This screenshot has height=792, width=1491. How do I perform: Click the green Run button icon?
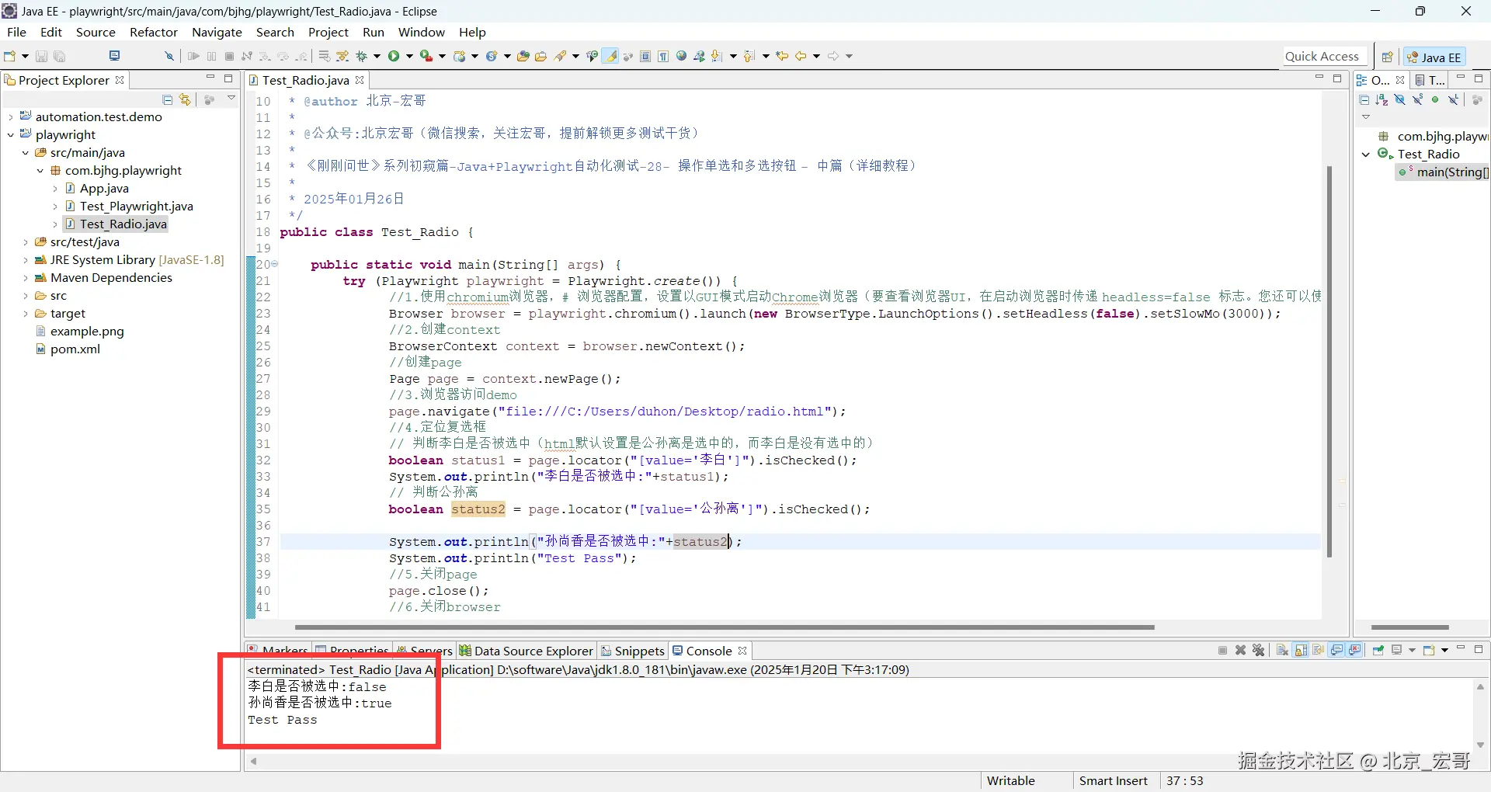(394, 56)
